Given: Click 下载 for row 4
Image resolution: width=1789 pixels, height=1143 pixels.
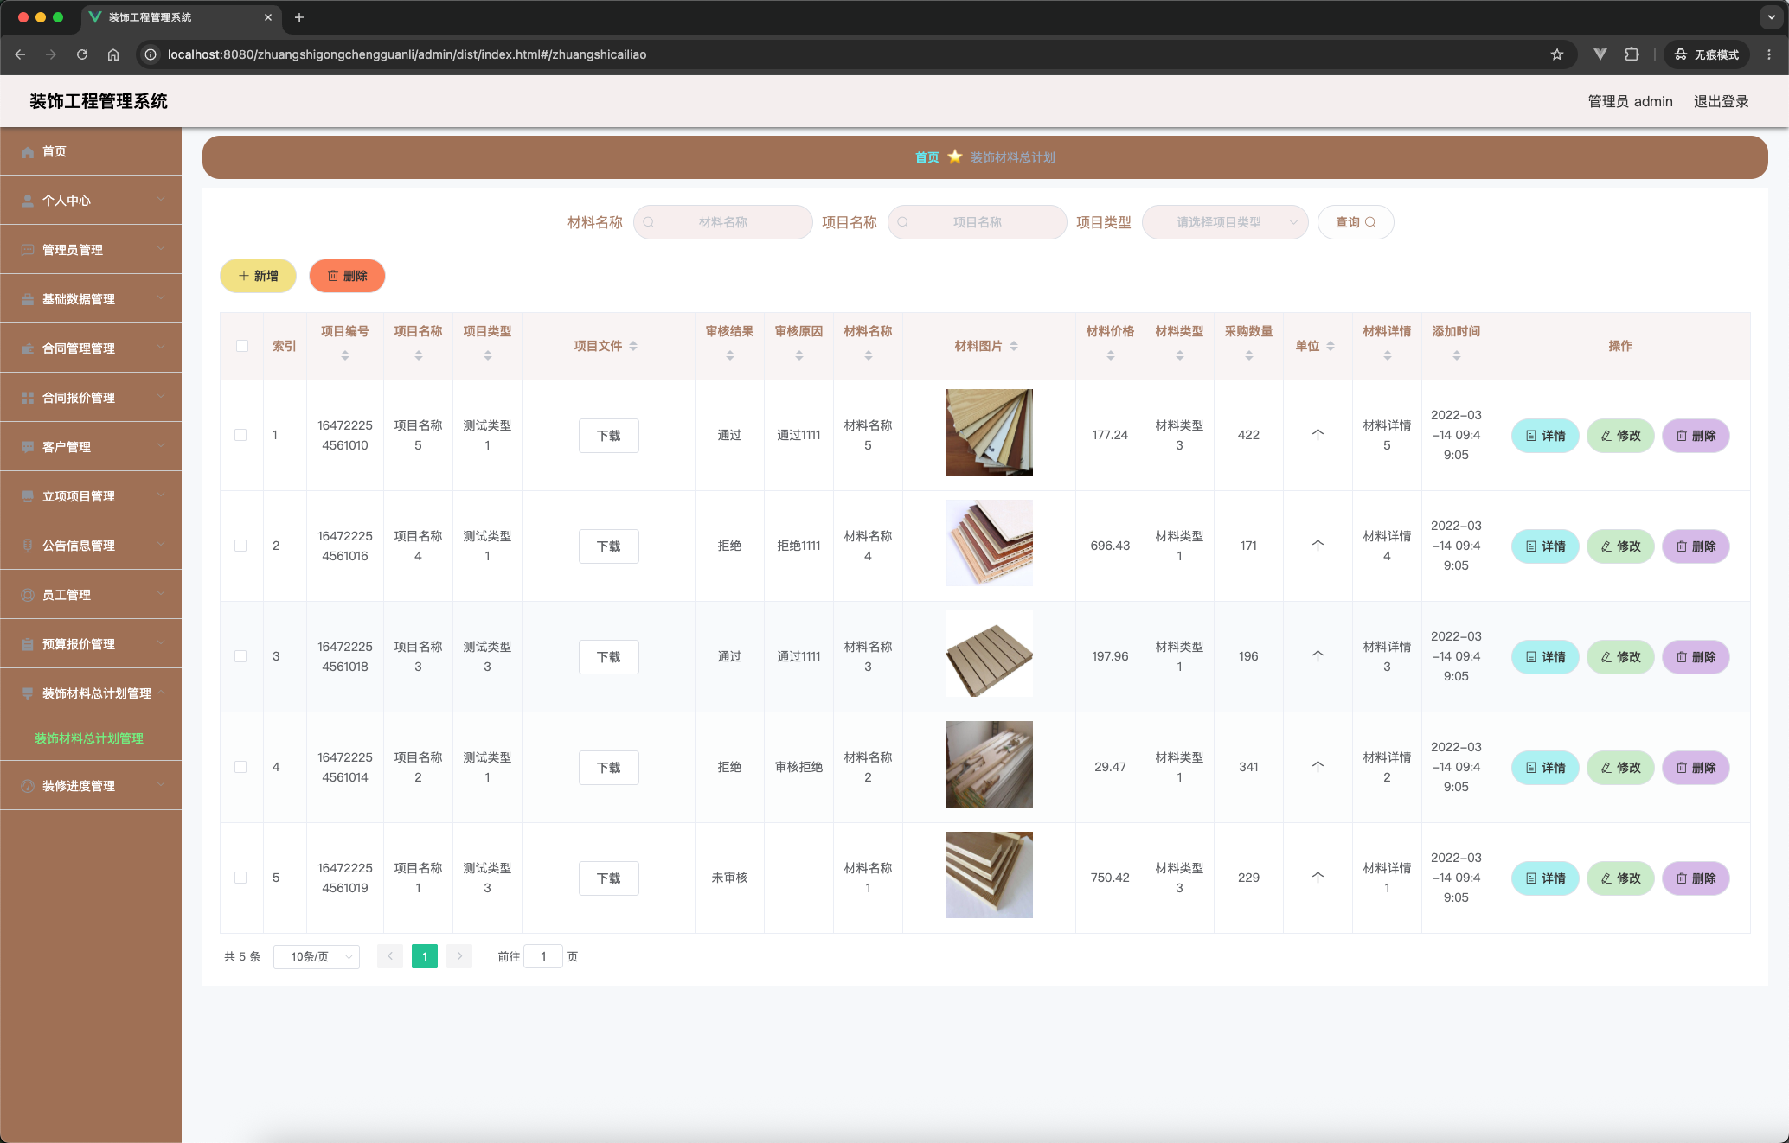Looking at the screenshot, I should coord(609,768).
